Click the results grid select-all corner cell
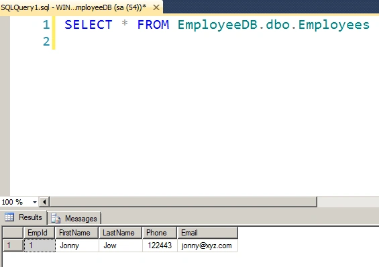 coord(13,233)
